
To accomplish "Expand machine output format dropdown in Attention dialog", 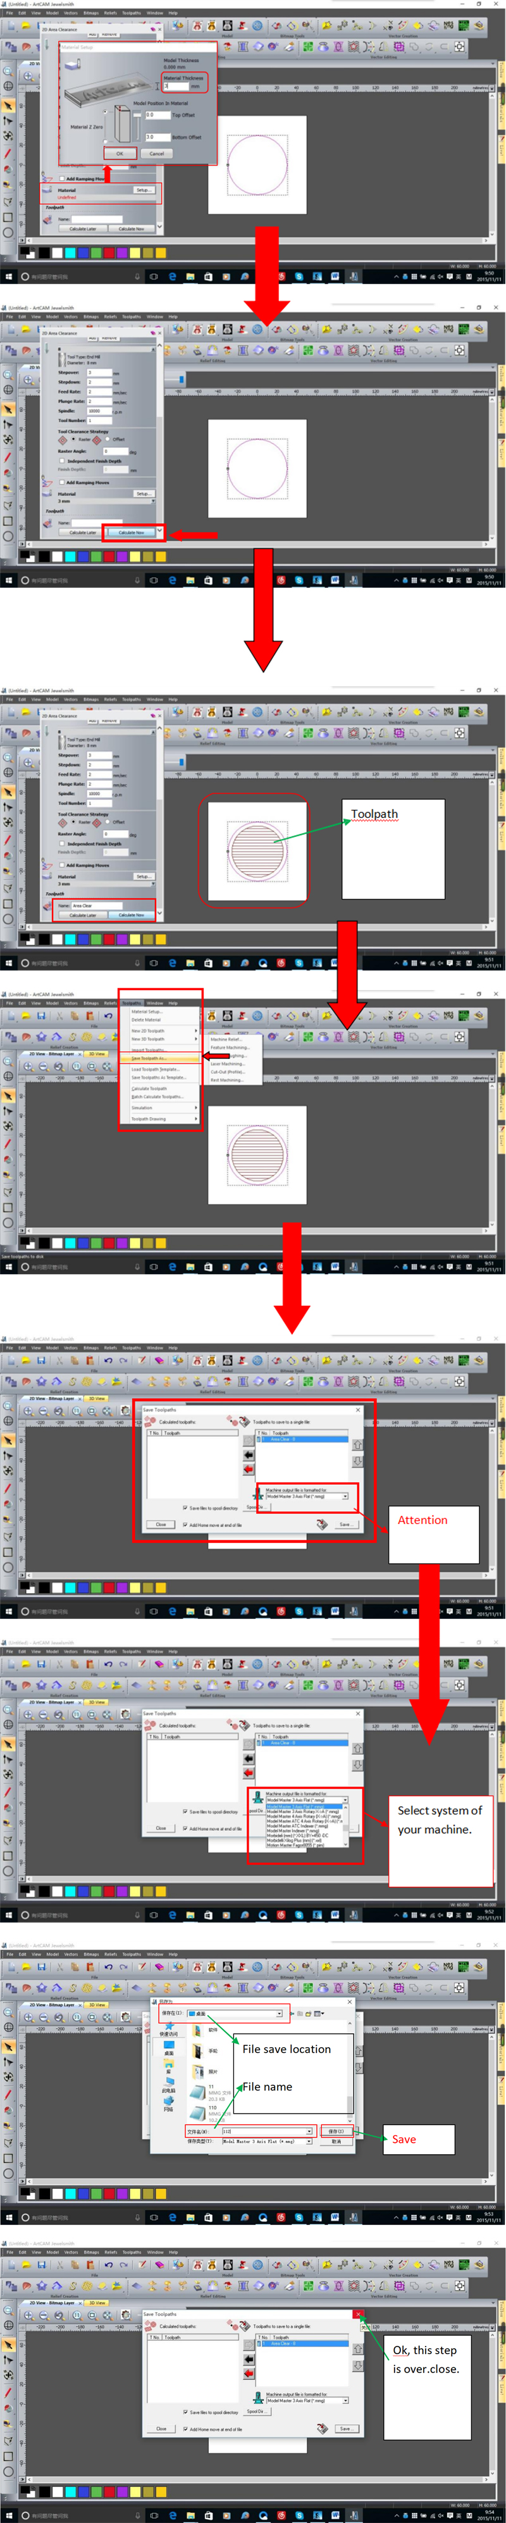I will point(345,1496).
